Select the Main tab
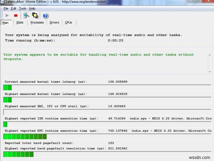214x161 pixels. [6, 22]
